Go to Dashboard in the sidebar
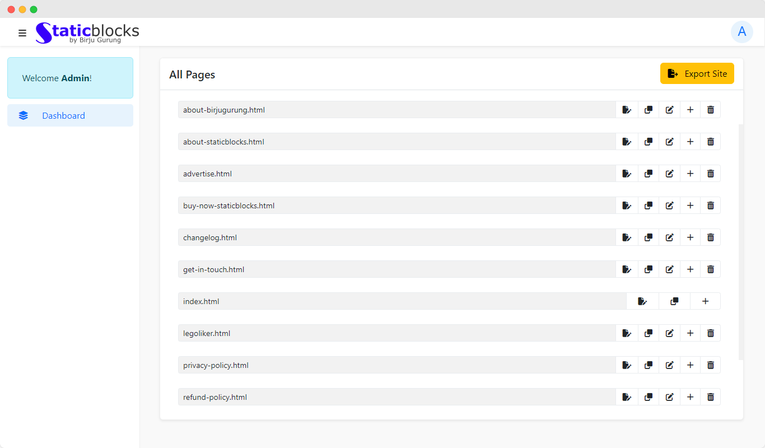Image resolution: width=765 pixels, height=448 pixels. (70, 115)
